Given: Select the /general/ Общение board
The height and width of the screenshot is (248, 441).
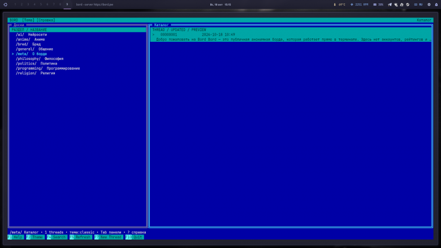Looking at the screenshot, I should pos(78,49).
